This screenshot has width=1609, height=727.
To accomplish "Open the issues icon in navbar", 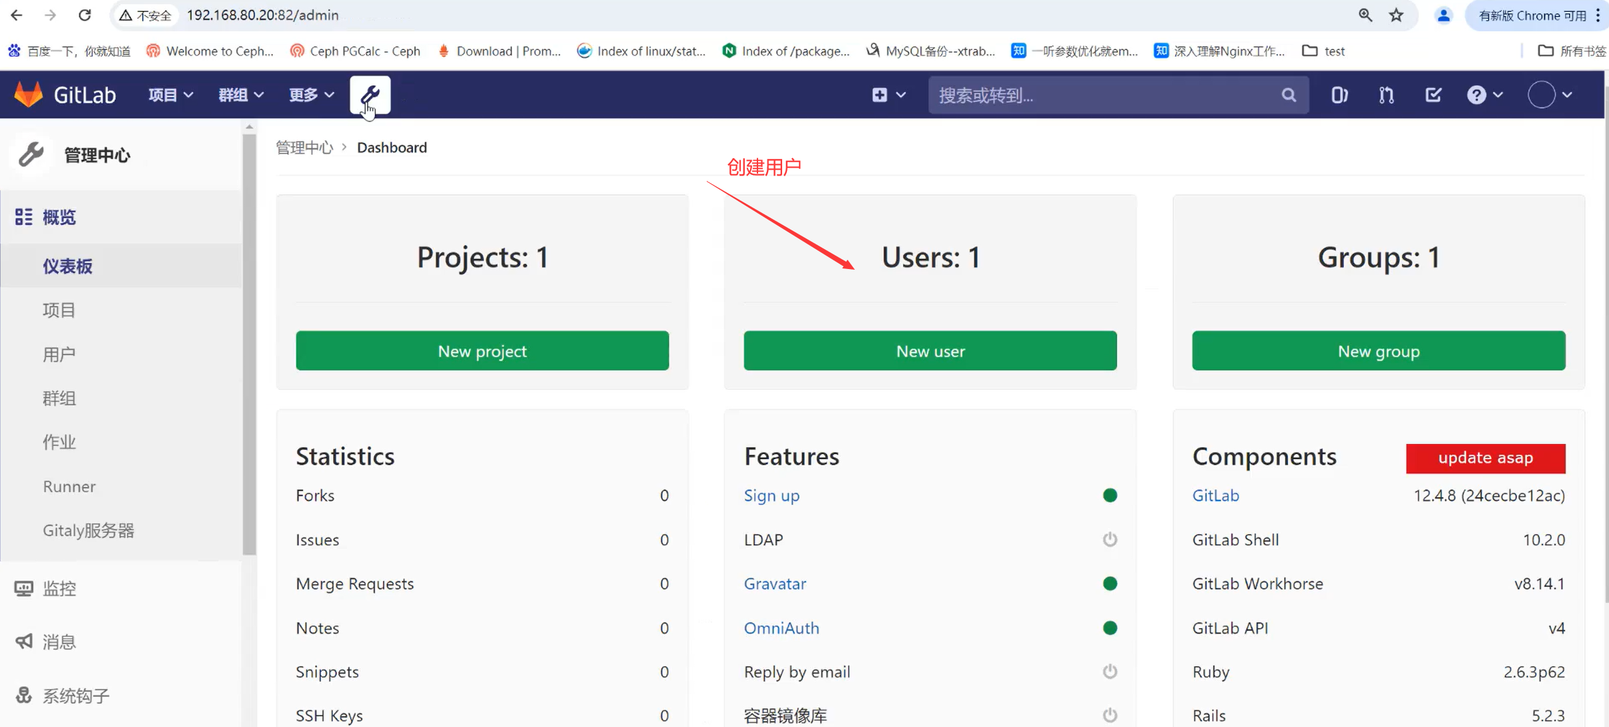I will (x=1339, y=95).
